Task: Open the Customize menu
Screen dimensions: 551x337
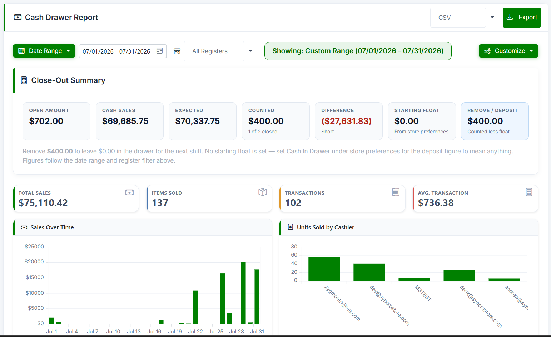Action: coord(508,51)
